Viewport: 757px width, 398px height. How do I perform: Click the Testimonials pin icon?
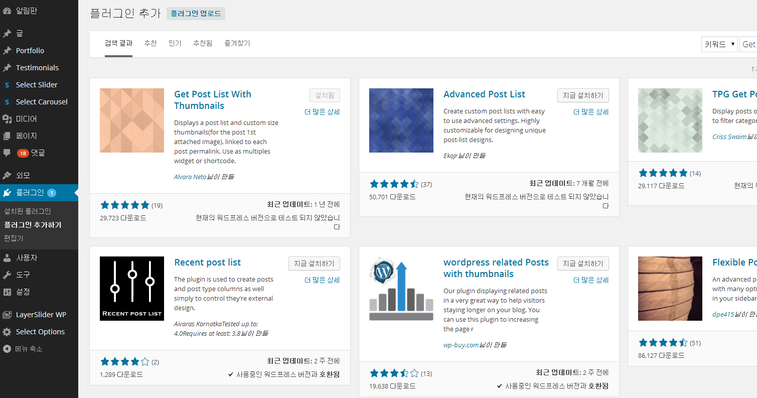click(7, 68)
